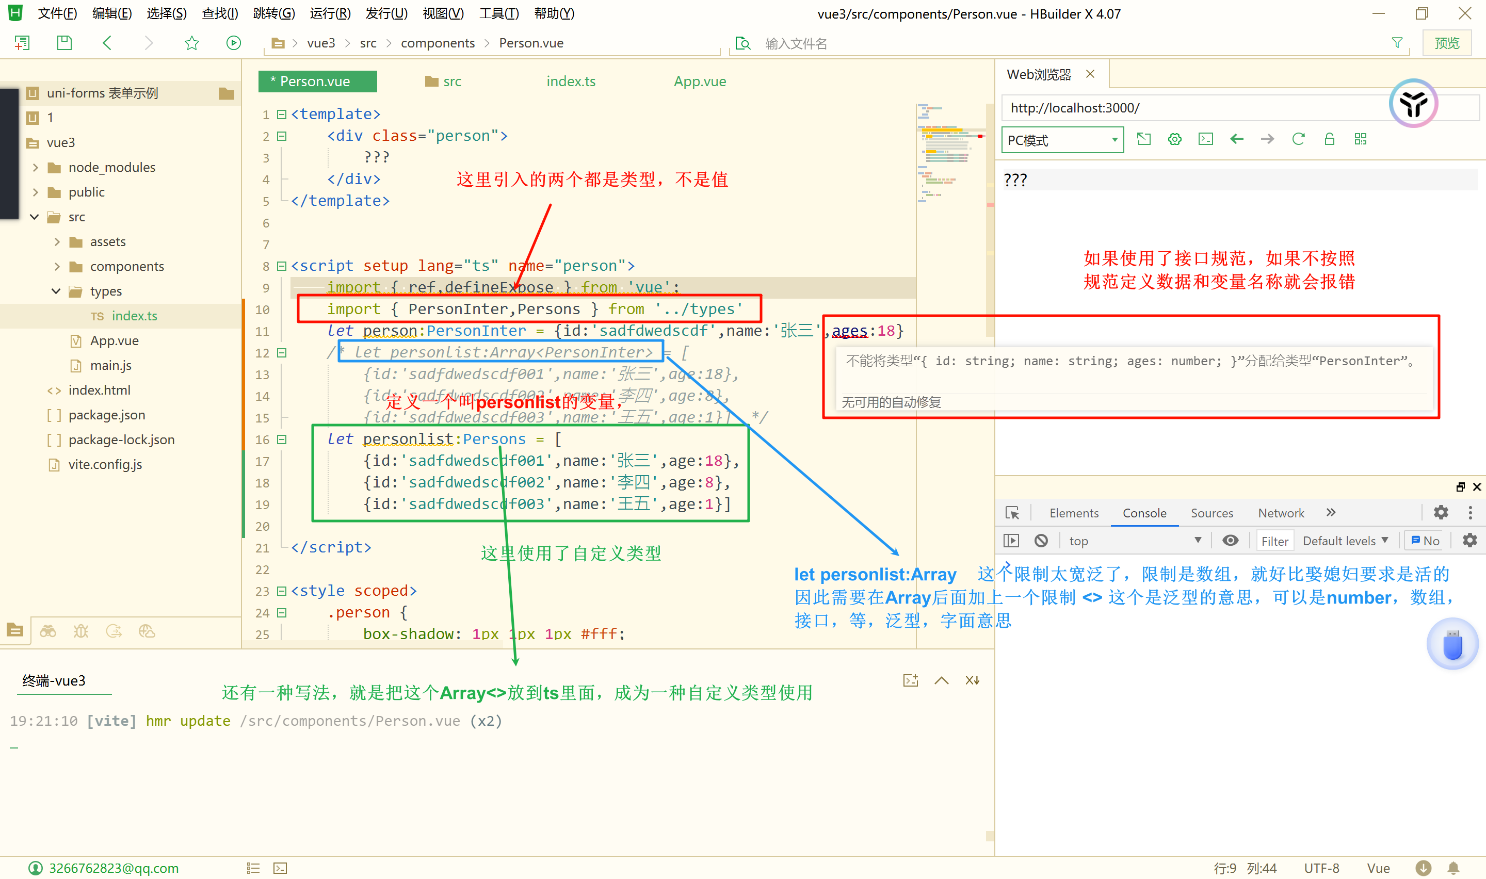Clear console with the block icon

(1041, 540)
